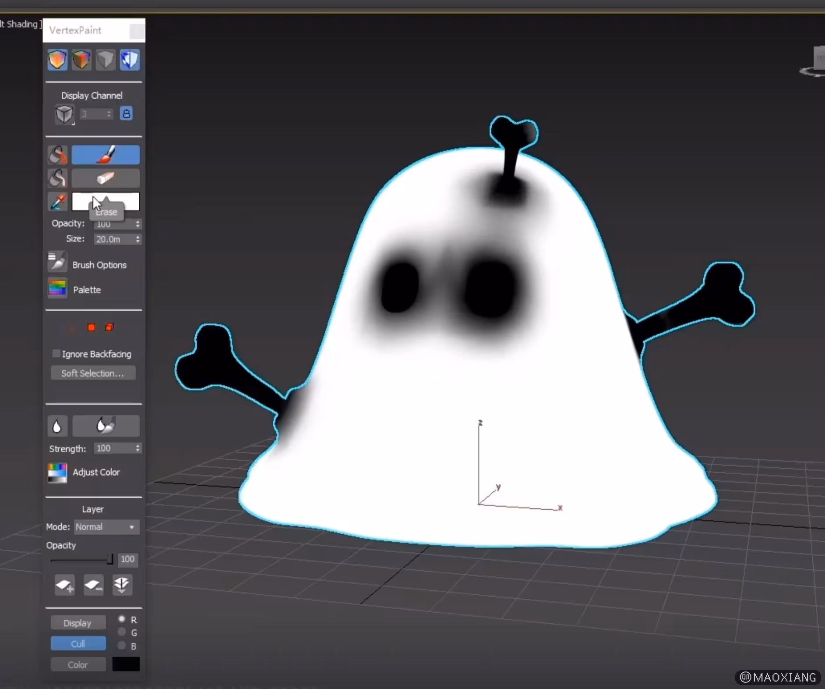Activate the Paint brush tool

(x=106, y=155)
